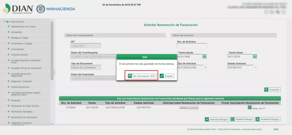The width and height of the screenshot is (292, 135).
Task: Select Bandeja de Salida in sidebar
Action: (19, 38)
